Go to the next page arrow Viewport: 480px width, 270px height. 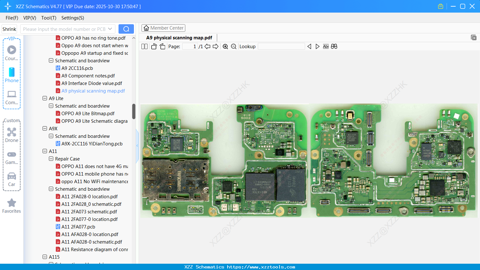pyautogui.click(x=216, y=47)
